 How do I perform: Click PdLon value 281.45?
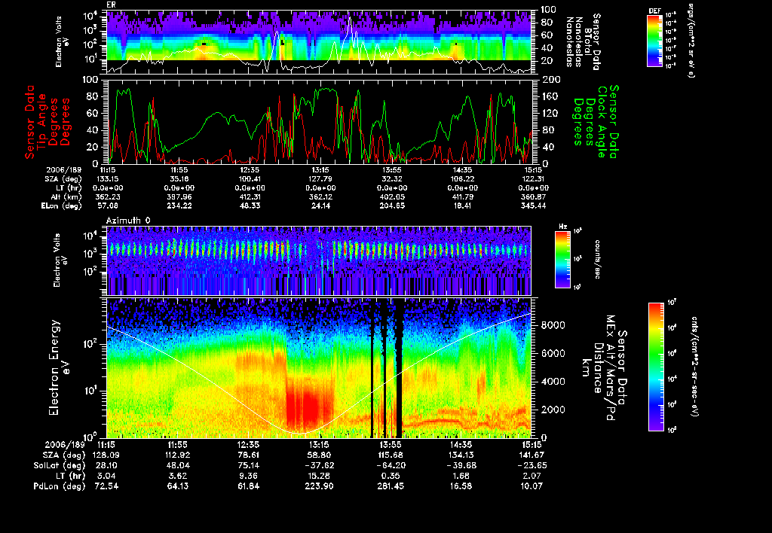click(x=391, y=486)
